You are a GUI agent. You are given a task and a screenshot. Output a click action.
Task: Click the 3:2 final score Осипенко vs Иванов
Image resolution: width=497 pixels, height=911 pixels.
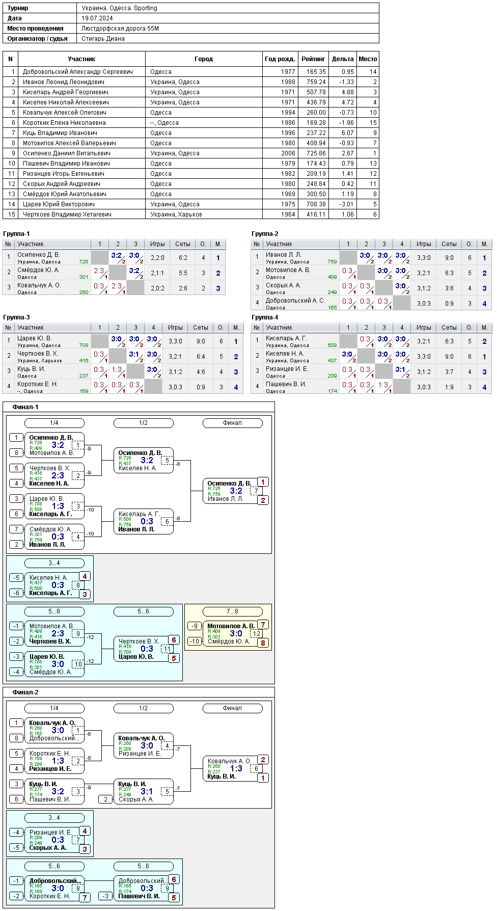pyautogui.click(x=236, y=491)
